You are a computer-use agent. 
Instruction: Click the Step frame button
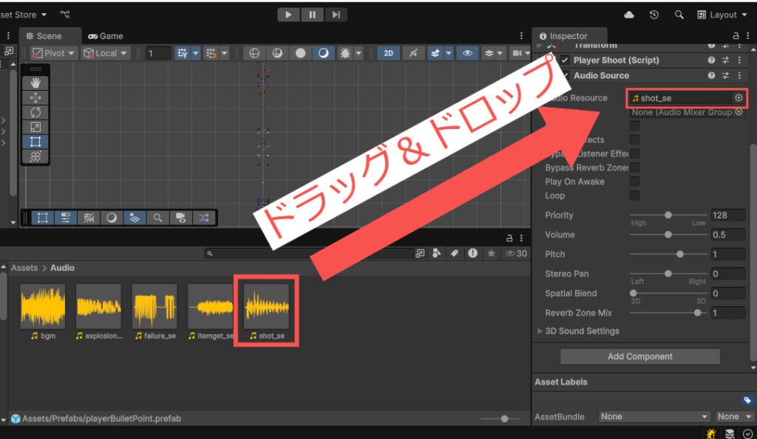click(336, 15)
